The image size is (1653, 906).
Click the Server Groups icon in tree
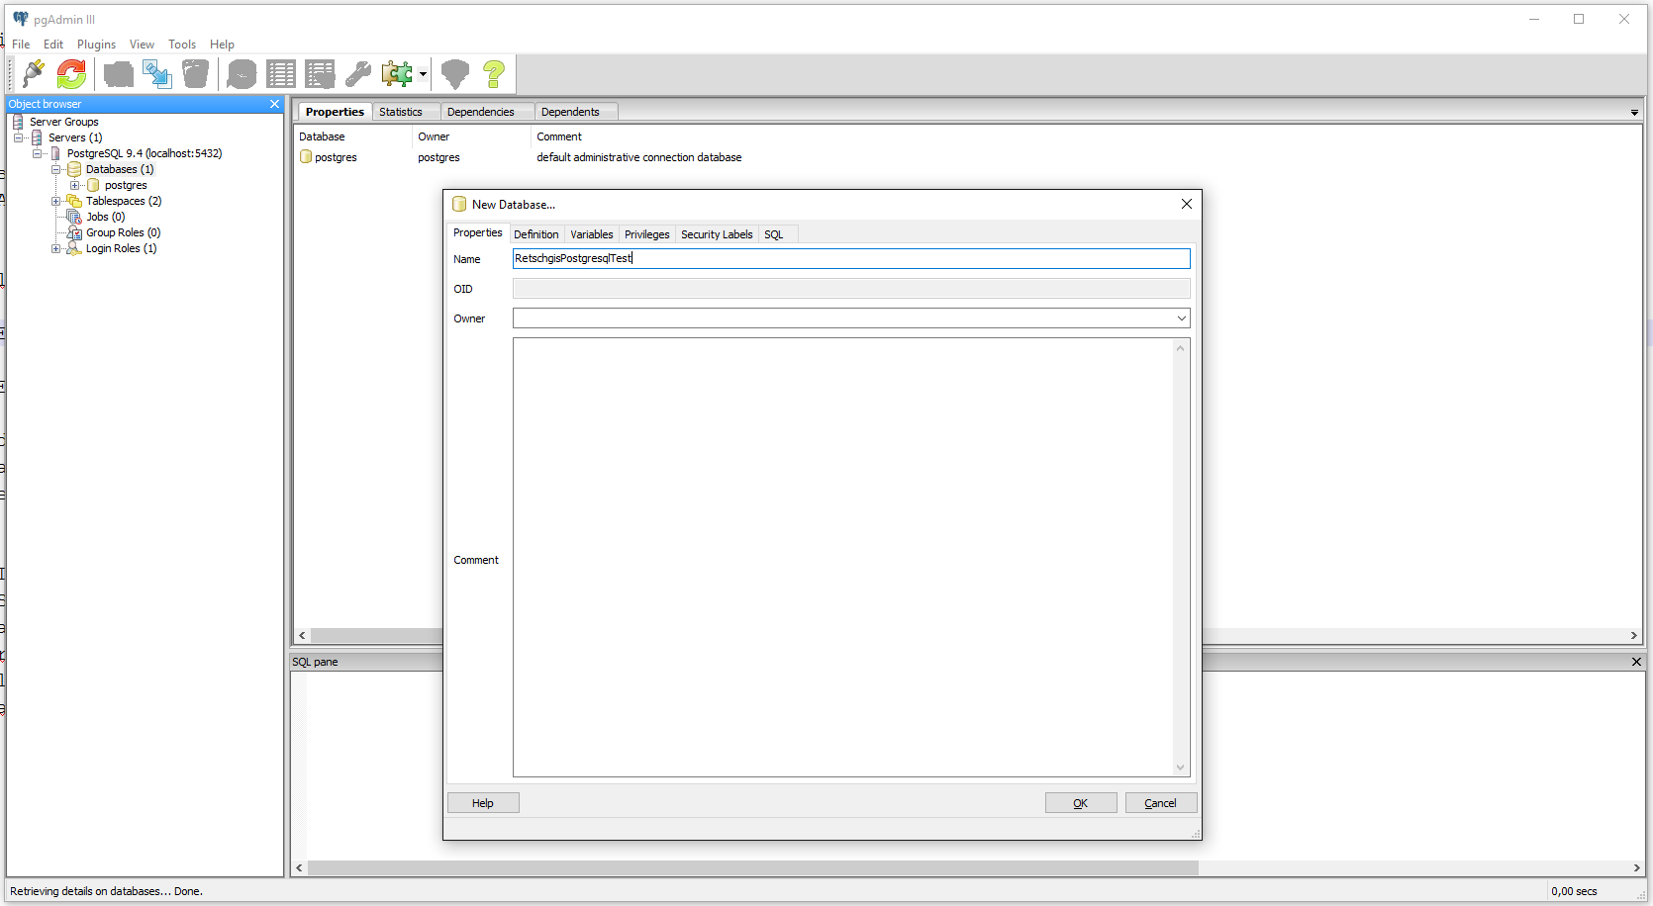click(x=18, y=122)
